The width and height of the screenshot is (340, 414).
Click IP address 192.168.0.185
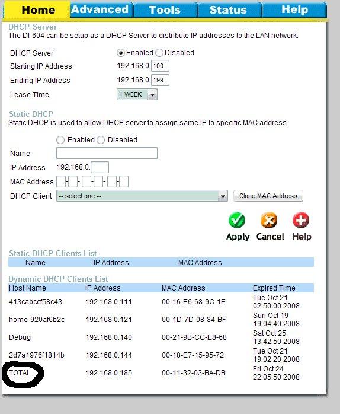108,373
